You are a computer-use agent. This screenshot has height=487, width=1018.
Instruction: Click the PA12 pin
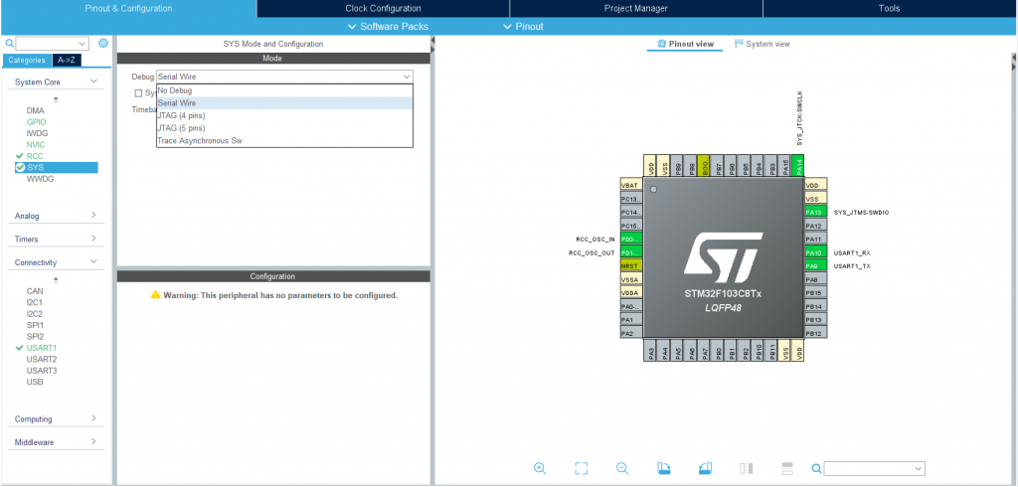[815, 226]
